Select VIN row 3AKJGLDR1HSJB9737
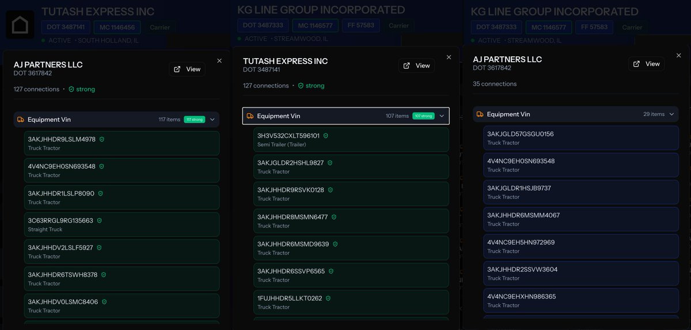The width and height of the screenshot is (691, 330). (x=581, y=192)
